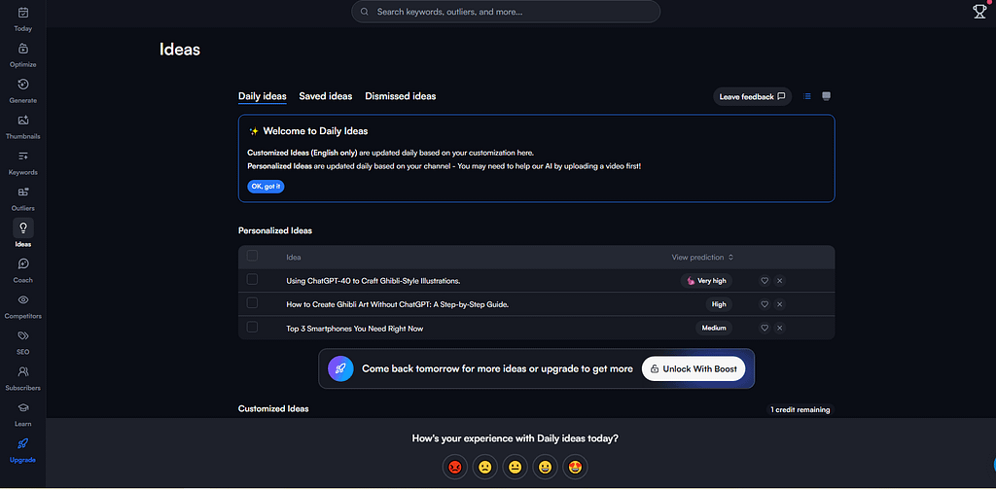This screenshot has width=996, height=489.
Task: Check the select-all box in table header
Action: click(253, 257)
